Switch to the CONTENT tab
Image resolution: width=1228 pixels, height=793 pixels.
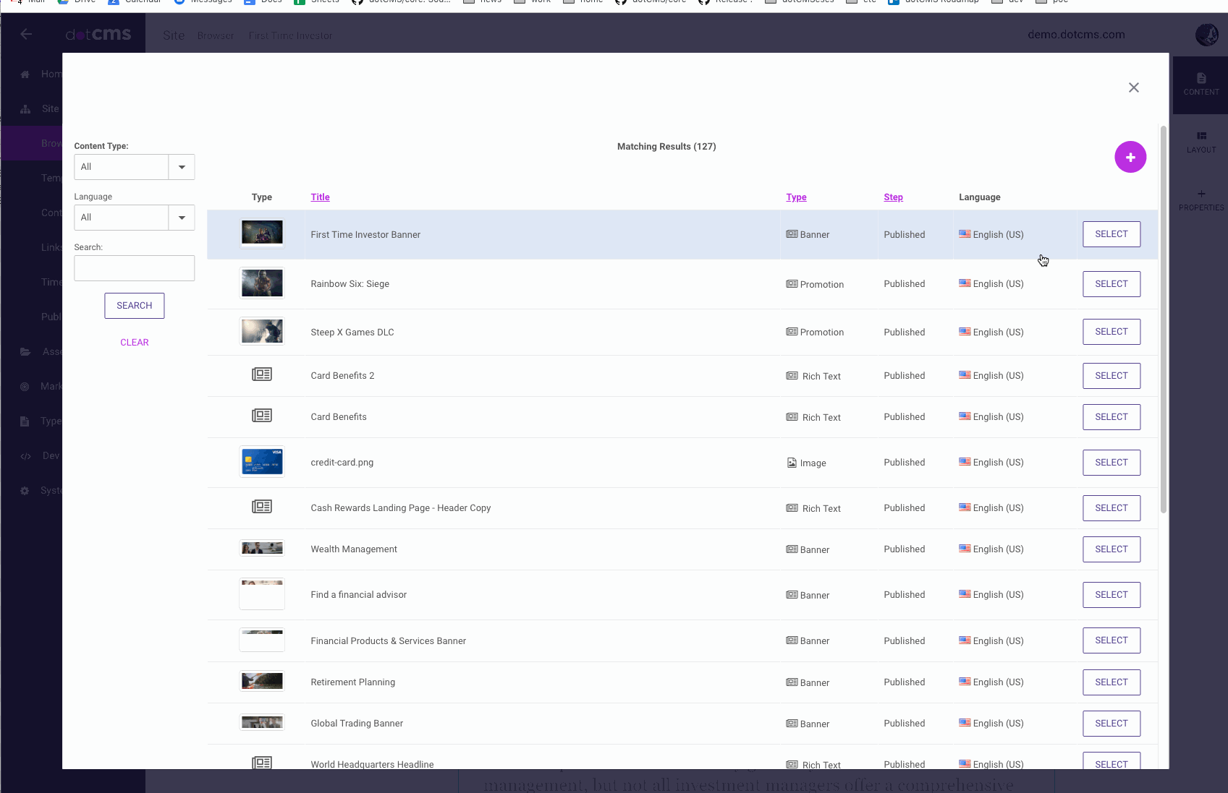[1201, 84]
